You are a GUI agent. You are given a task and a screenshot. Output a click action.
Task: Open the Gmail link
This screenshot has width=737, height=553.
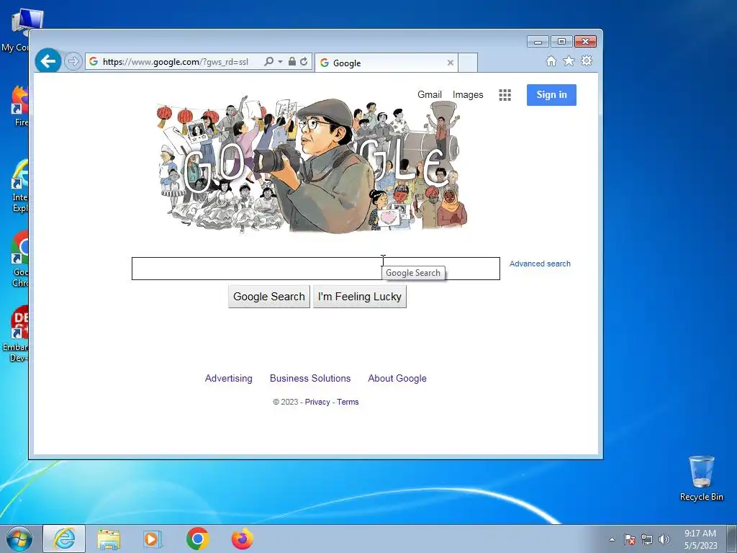(x=430, y=94)
